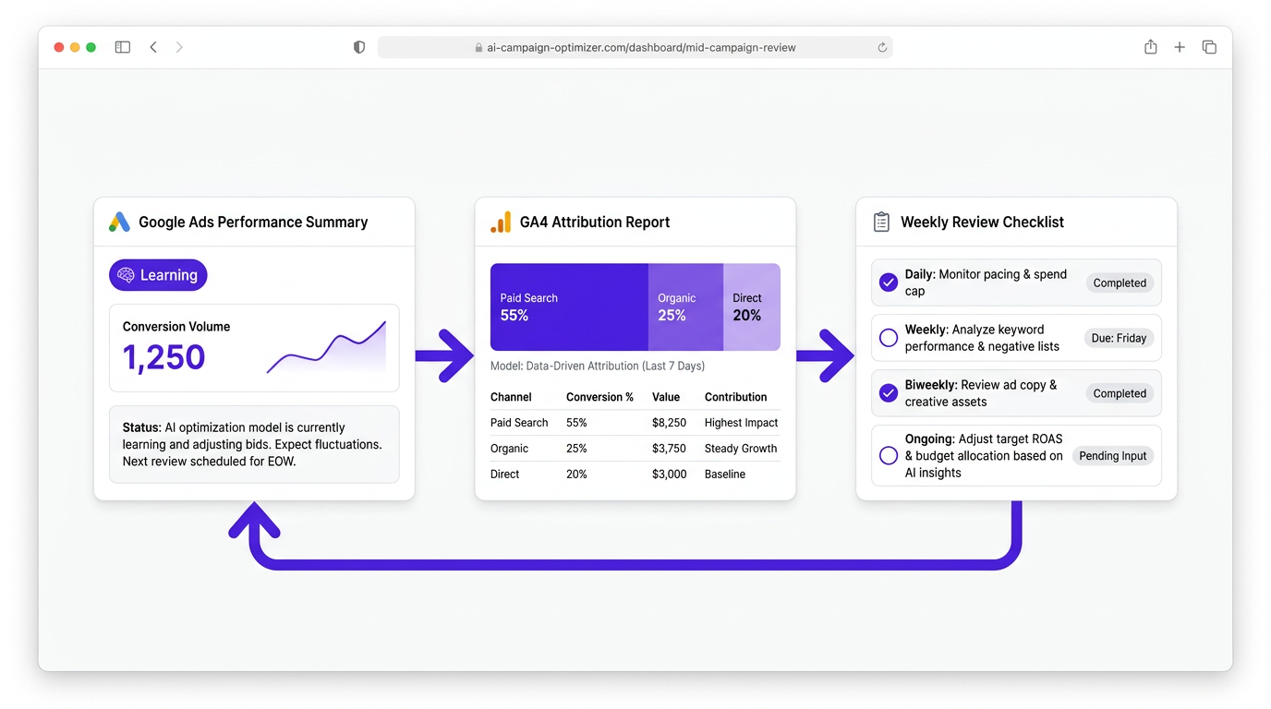Viewport: 1271px width, 709px height.
Task: Click the lock icon in the address bar
Action: [478, 47]
